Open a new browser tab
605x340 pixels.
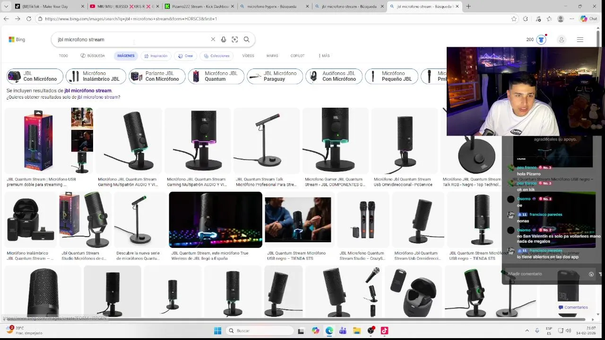point(468,6)
